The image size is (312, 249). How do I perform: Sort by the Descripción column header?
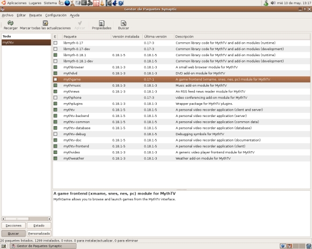[242, 36]
